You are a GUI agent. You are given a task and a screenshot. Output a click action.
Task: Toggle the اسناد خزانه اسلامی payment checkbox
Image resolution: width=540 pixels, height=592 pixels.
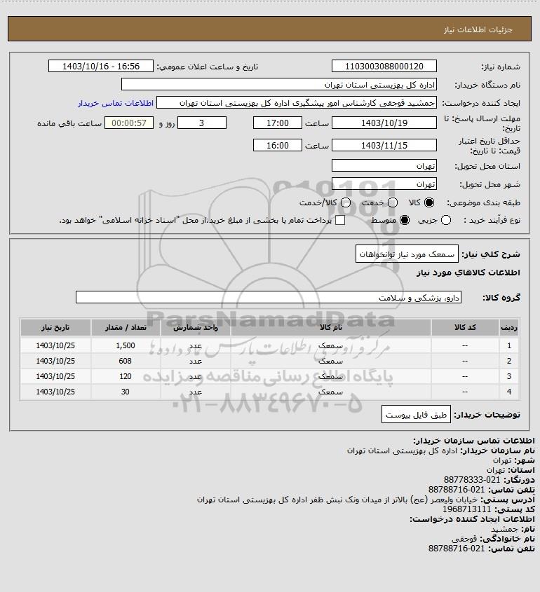point(340,220)
